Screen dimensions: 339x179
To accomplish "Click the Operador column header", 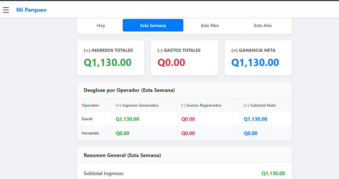I will coord(90,105).
